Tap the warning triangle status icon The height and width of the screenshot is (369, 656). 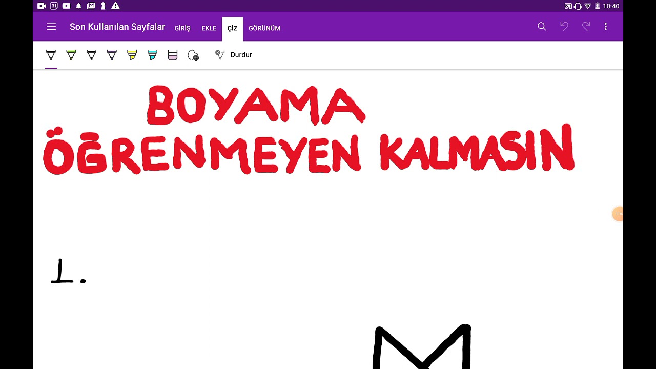click(x=115, y=6)
